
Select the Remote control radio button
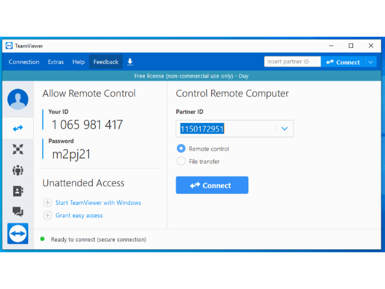tap(181, 149)
